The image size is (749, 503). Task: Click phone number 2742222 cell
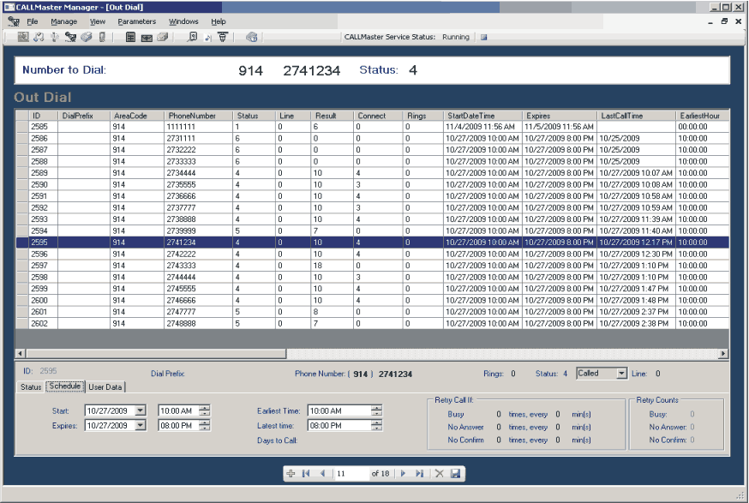[199, 254]
